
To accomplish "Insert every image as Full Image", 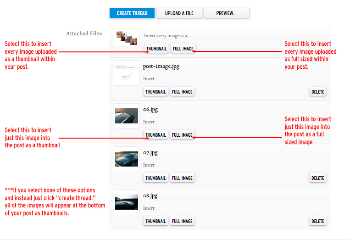I will coord(183,49).
